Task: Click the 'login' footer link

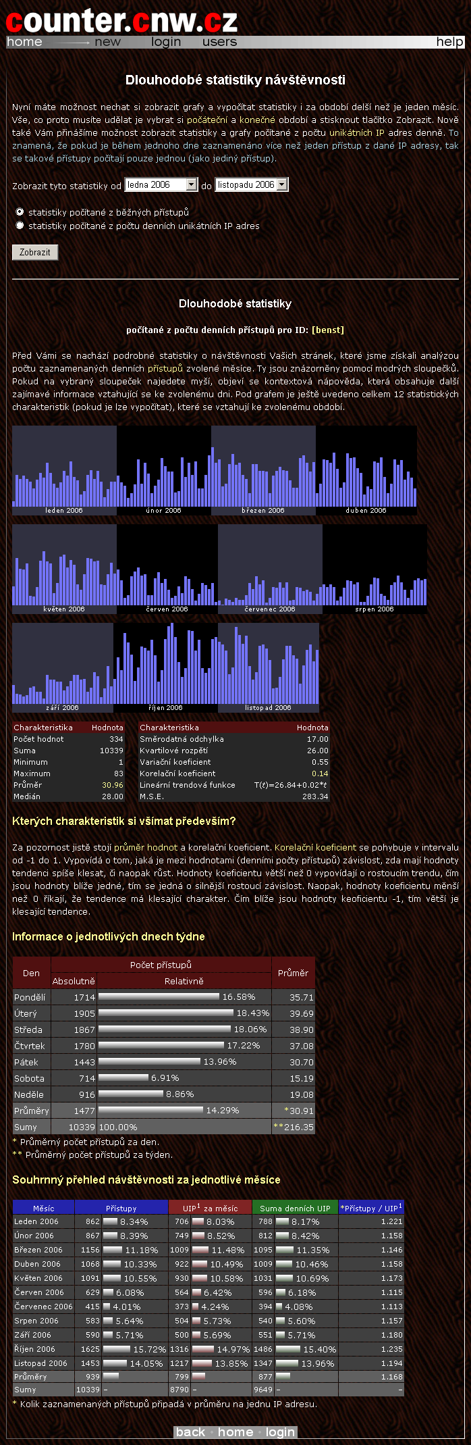Action: point(280,1432)
